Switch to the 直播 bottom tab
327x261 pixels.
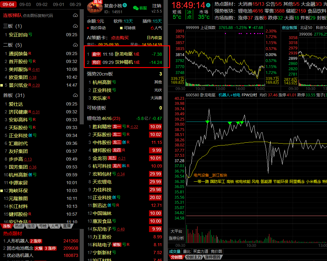(x=67, y=226)
